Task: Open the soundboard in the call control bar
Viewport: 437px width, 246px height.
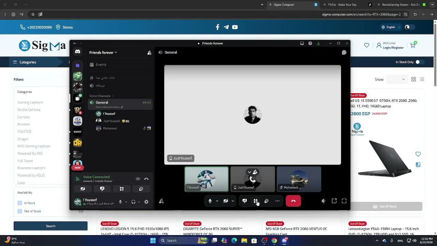Action: point(266,201)
